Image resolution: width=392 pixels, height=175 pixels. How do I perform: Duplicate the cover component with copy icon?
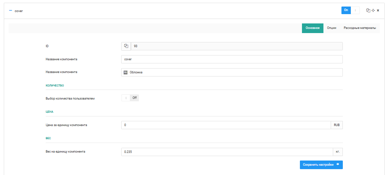point(368,10)
